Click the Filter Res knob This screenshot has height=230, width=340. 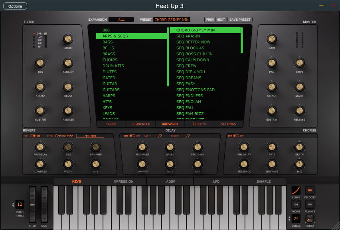[40, 63]
